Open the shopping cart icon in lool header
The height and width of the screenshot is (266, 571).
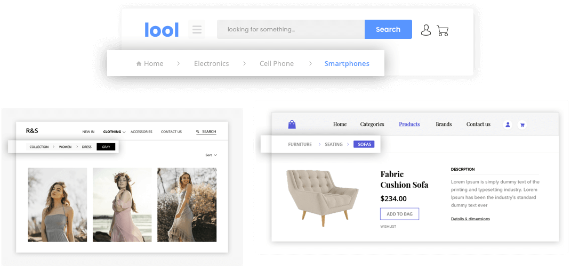click(443, 30)
